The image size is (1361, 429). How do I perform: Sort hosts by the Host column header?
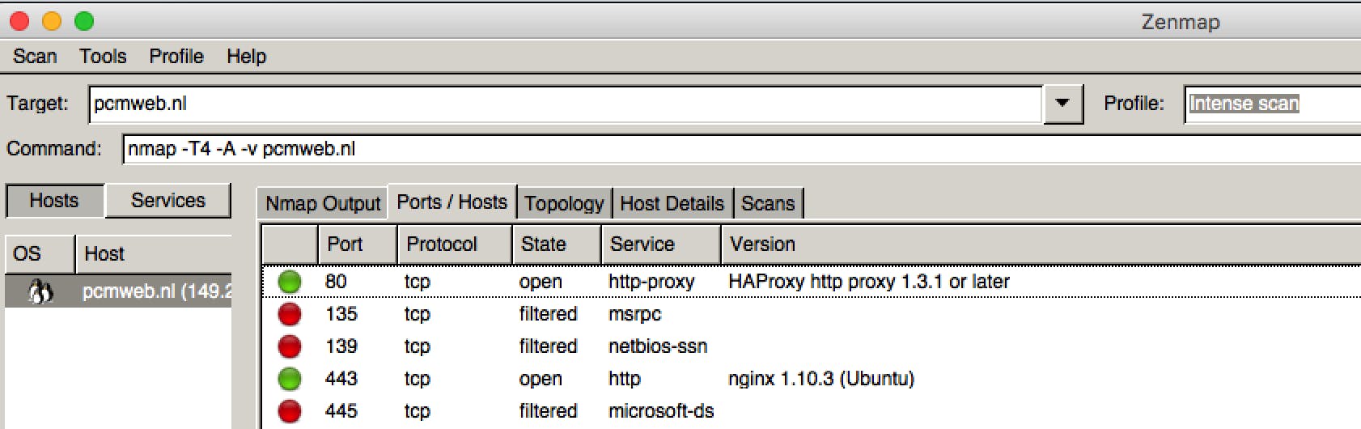click(x=154, y=253)
